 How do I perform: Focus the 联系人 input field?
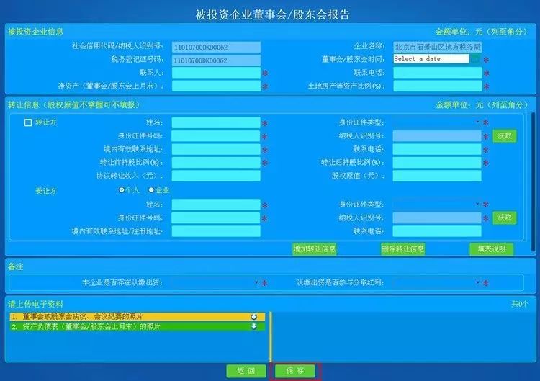pos(215,73)
